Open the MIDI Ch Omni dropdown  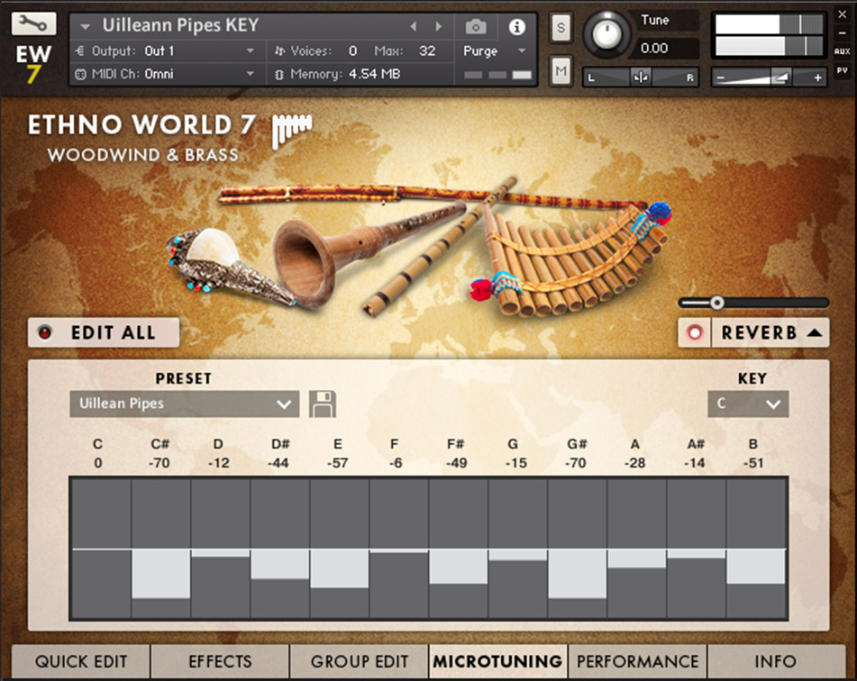click(x=172, y=75)
